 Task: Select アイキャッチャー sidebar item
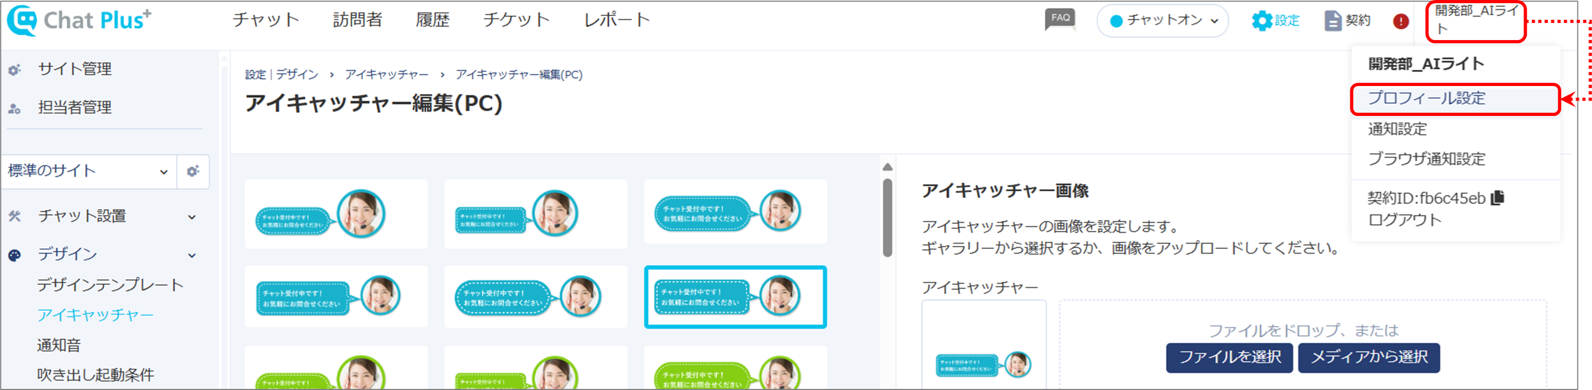95,315
